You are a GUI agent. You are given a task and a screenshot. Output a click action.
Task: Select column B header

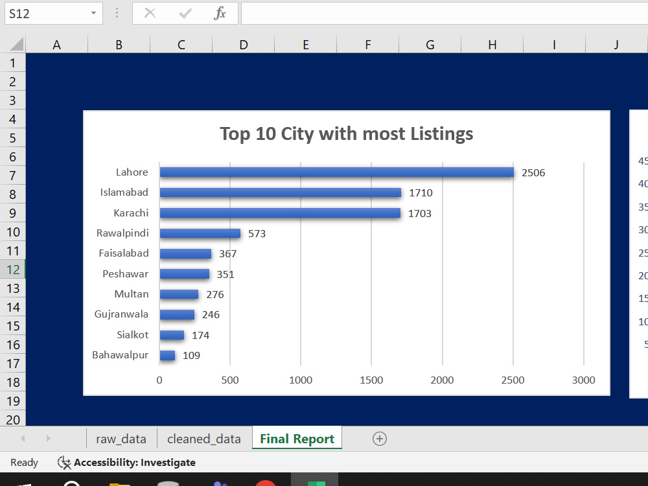pos(119,45)
